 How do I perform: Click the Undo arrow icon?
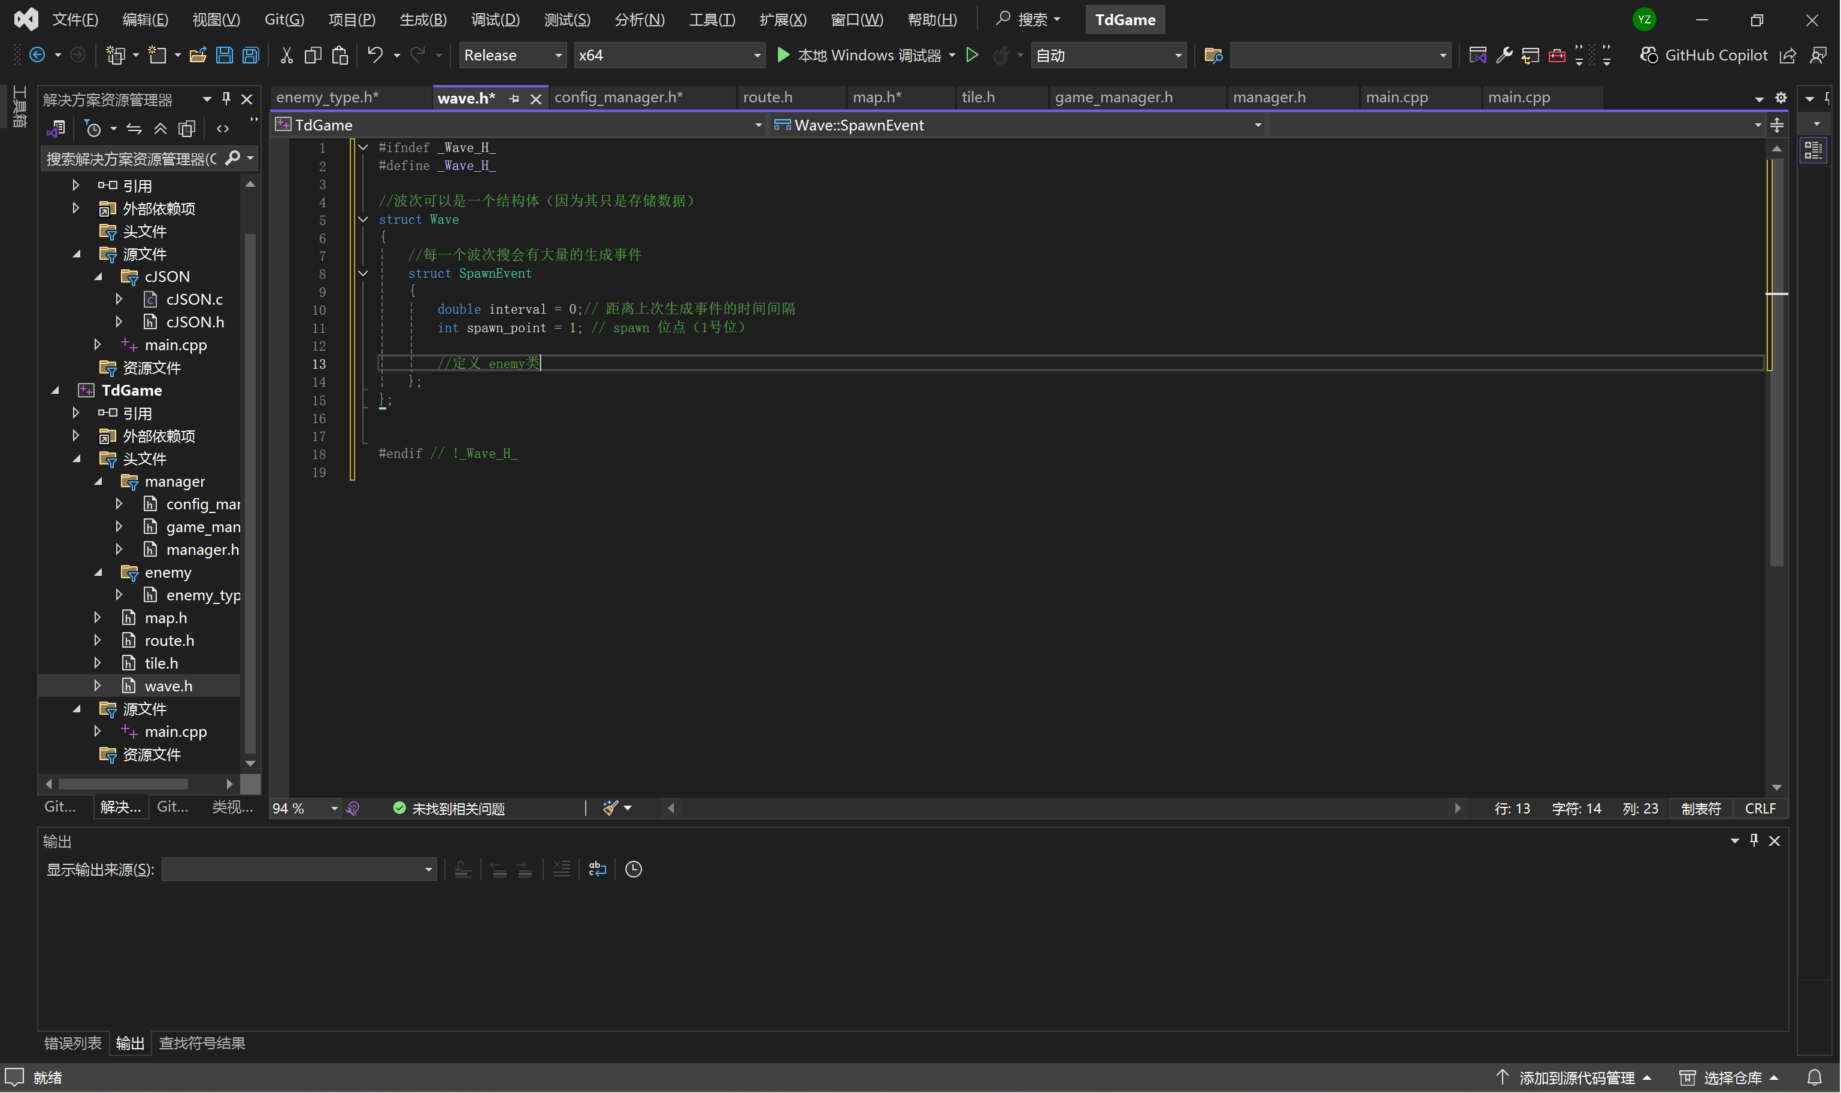[375, 55]
